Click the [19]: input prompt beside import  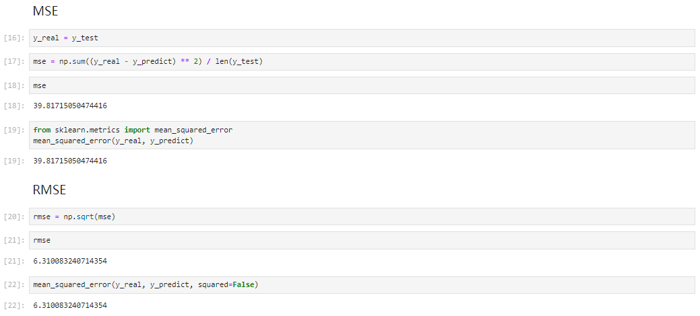[x=14, y=130]
